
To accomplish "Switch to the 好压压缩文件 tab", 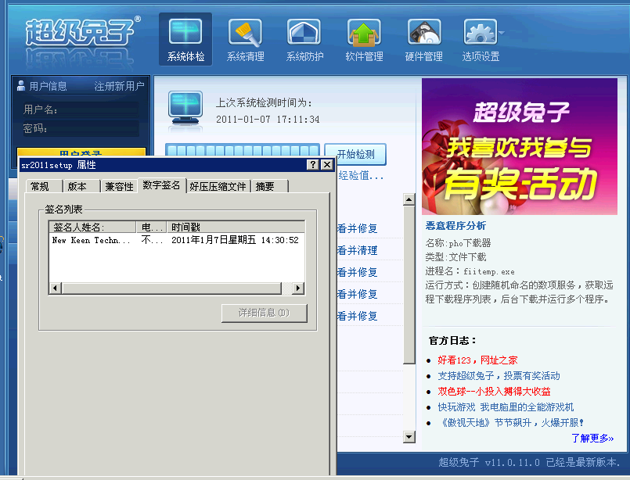I will coord(218,186).
